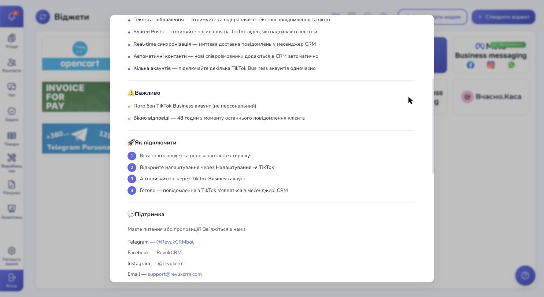Click the Автоматичні контакти feature line
This screenshot has width=544, height=297.
(x=226, y=56)
